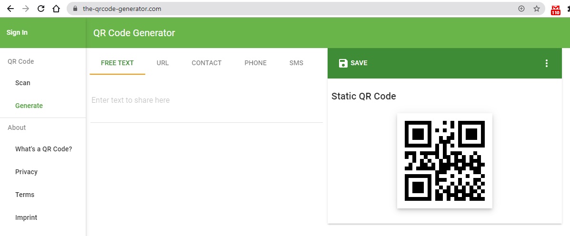This screenshot has width=570, height=236.
Task: Click the zoom plus icon in address bar
Action: [521, 9]
